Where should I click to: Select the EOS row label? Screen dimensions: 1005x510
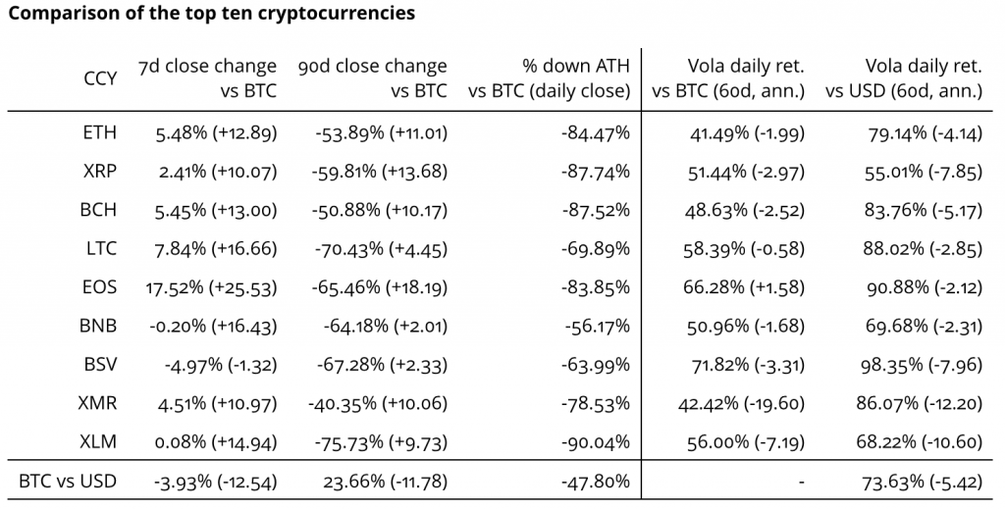pyautogui.click(x=101, y=287)
